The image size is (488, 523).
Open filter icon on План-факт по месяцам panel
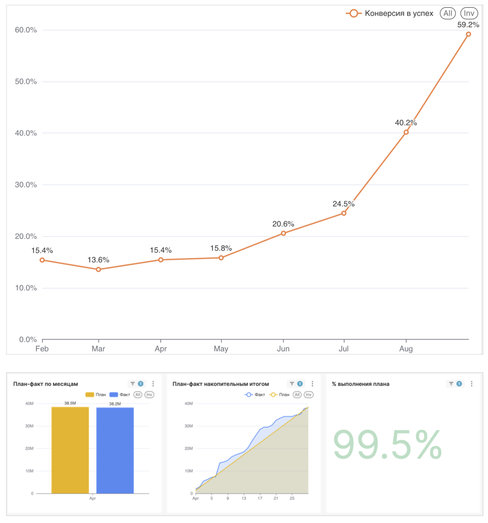(x=133, y=384)
